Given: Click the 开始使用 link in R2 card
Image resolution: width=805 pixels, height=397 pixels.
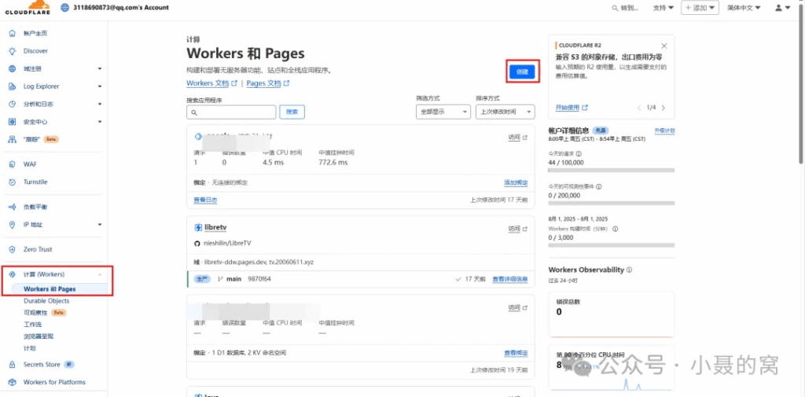Looking at the screenshot, I should tap(572, 108).
